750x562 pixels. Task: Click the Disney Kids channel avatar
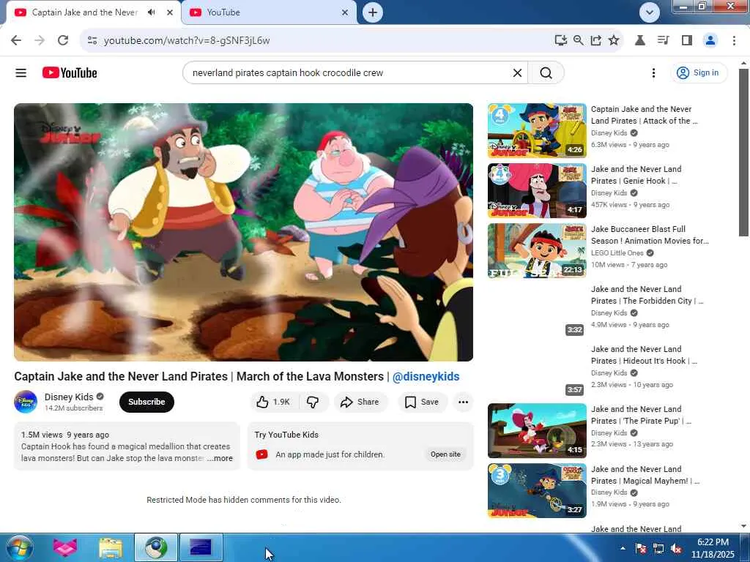[26, 402]
